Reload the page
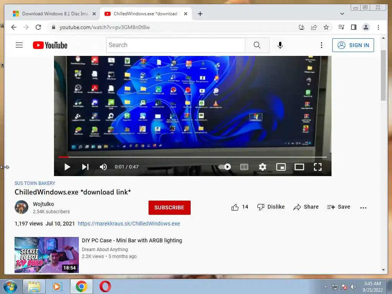The width and height of the screenshot is (392, 294). (x=38, y=27)
